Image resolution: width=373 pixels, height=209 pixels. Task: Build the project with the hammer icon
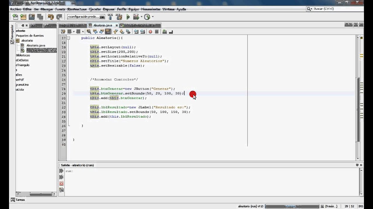pos(110,17)
